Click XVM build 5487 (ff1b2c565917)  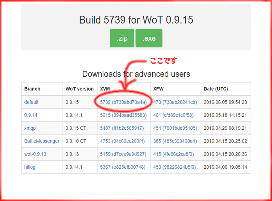(122, 128)
